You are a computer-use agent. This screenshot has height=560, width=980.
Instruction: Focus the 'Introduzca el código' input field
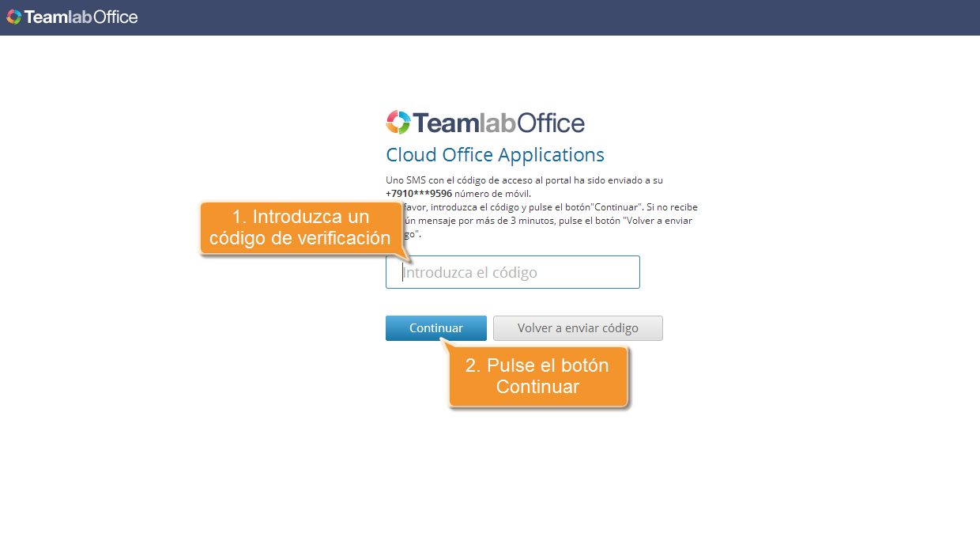pos(513,272)
